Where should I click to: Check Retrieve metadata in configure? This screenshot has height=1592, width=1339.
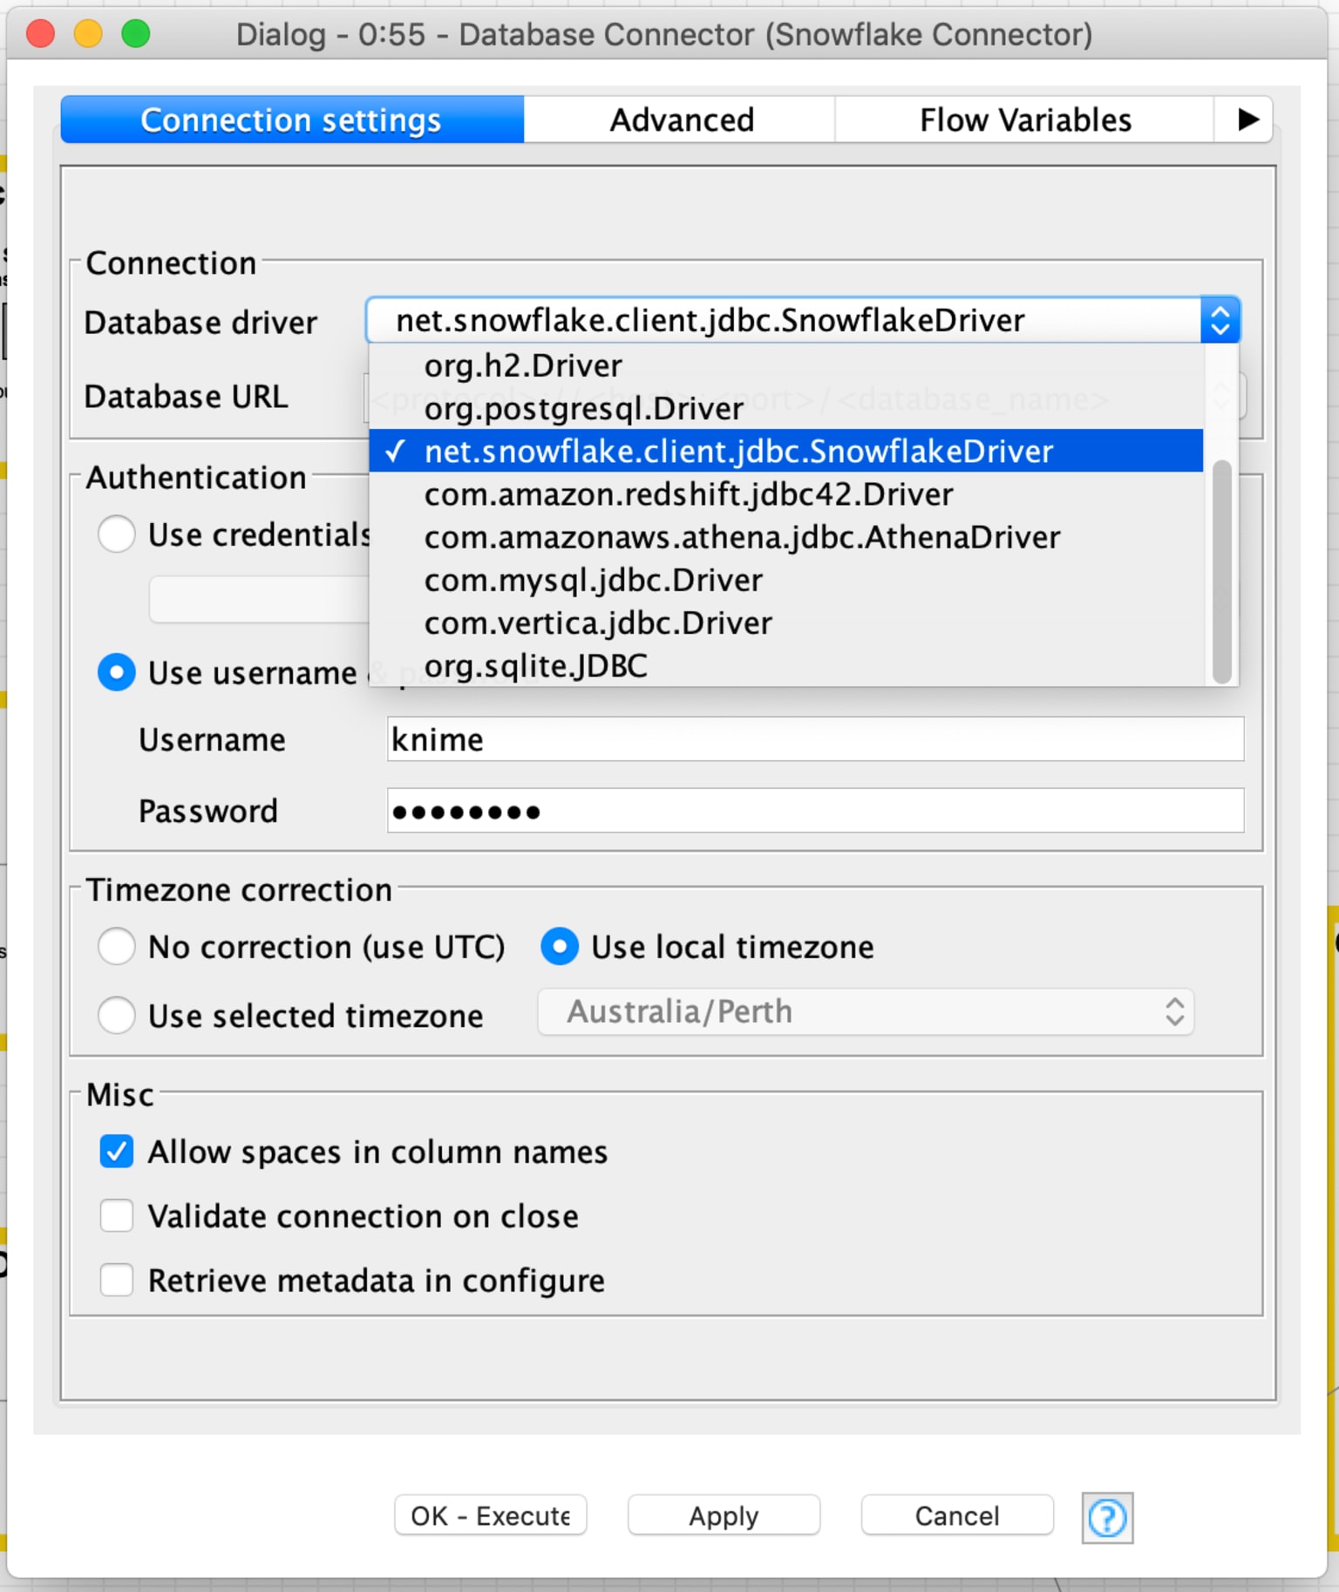(x=117, y=1279)
